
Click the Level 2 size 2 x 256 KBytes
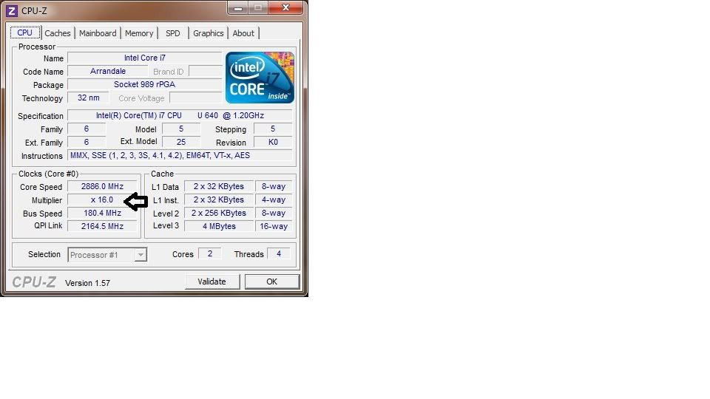click(219, 213)
